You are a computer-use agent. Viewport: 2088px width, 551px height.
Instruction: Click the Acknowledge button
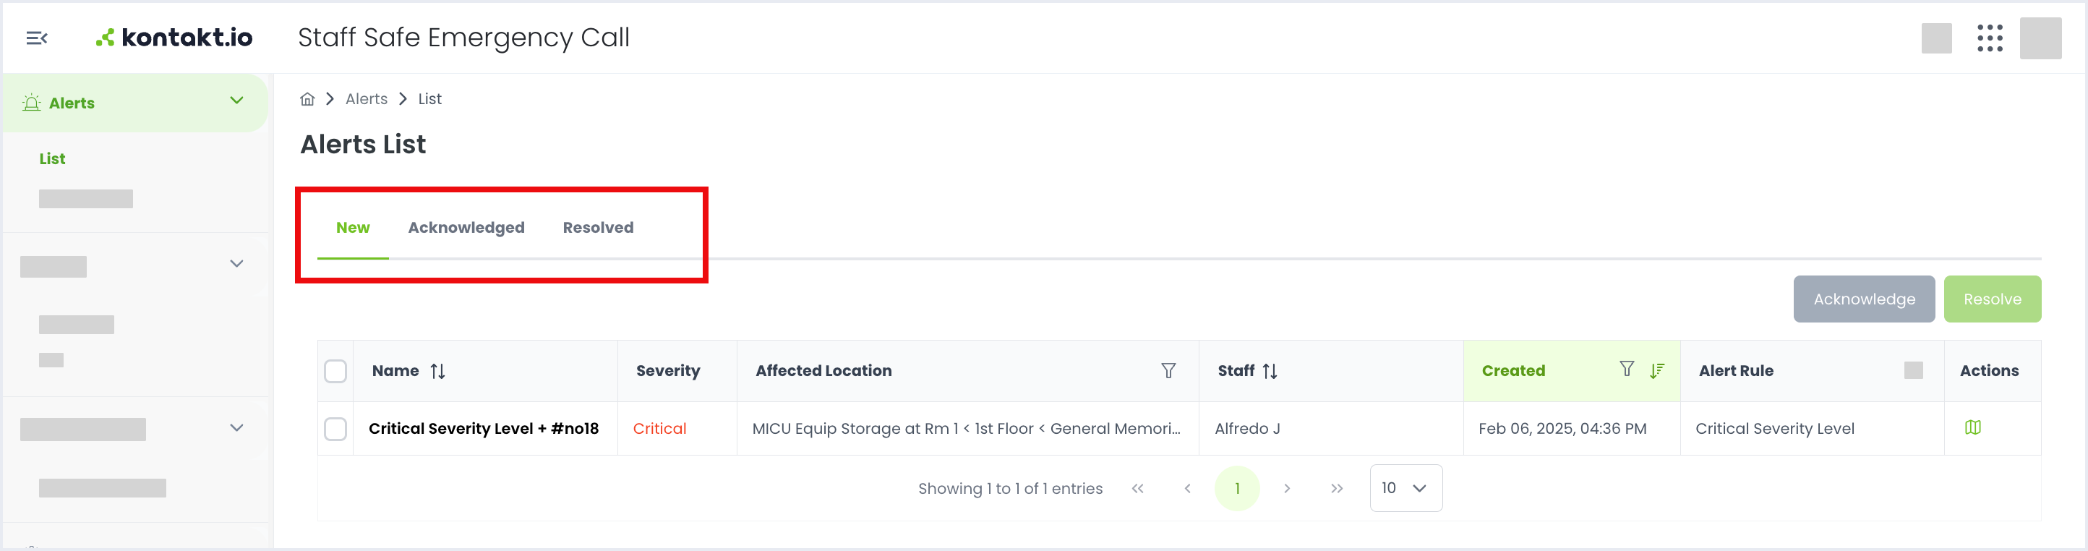pos(1863,299)
